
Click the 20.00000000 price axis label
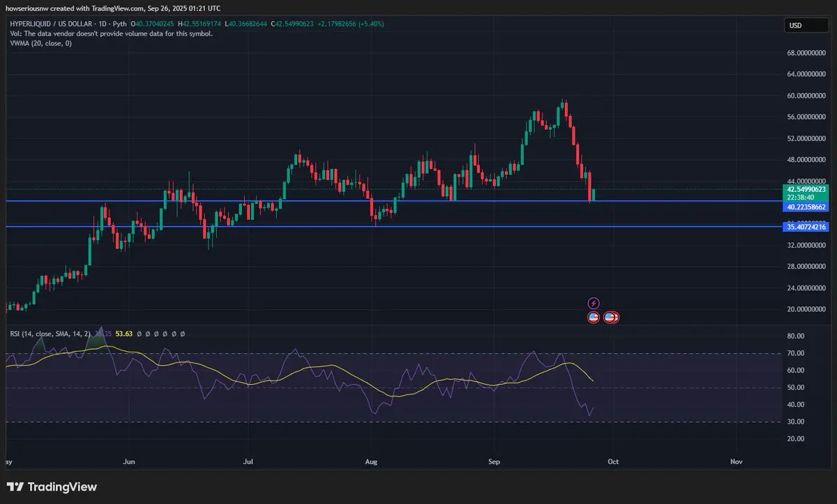(806, 309)
